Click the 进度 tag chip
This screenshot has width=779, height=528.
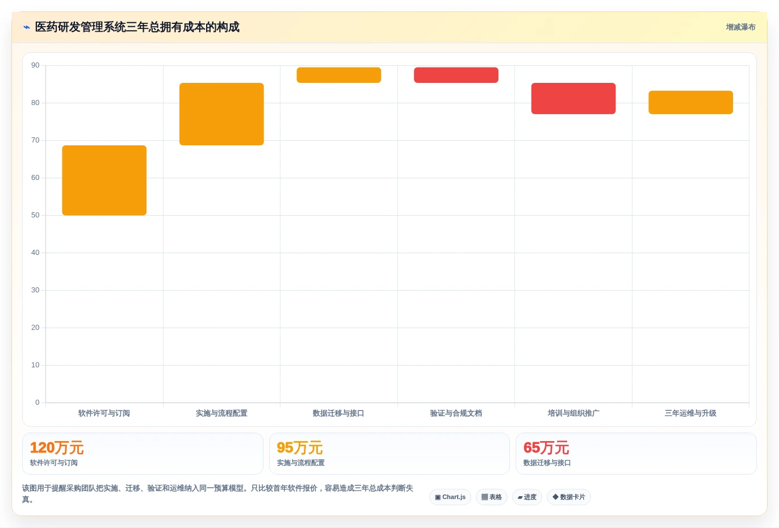click(527, 497)
